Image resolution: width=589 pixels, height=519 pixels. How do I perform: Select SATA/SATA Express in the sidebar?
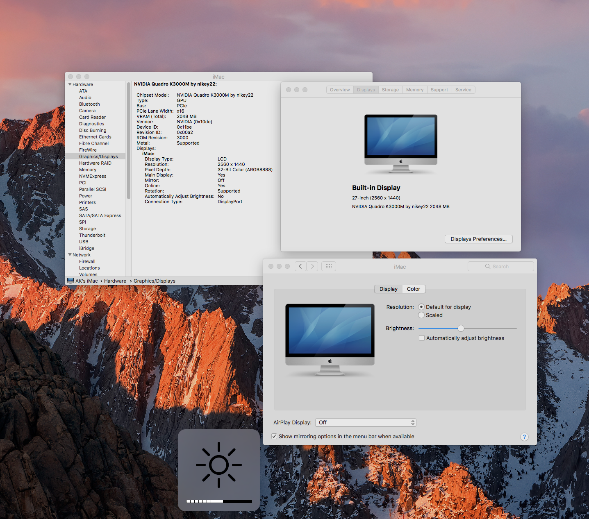[x=100, y=215]
